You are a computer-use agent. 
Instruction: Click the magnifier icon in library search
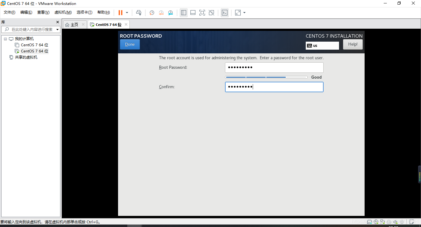(x=7, y=30)
